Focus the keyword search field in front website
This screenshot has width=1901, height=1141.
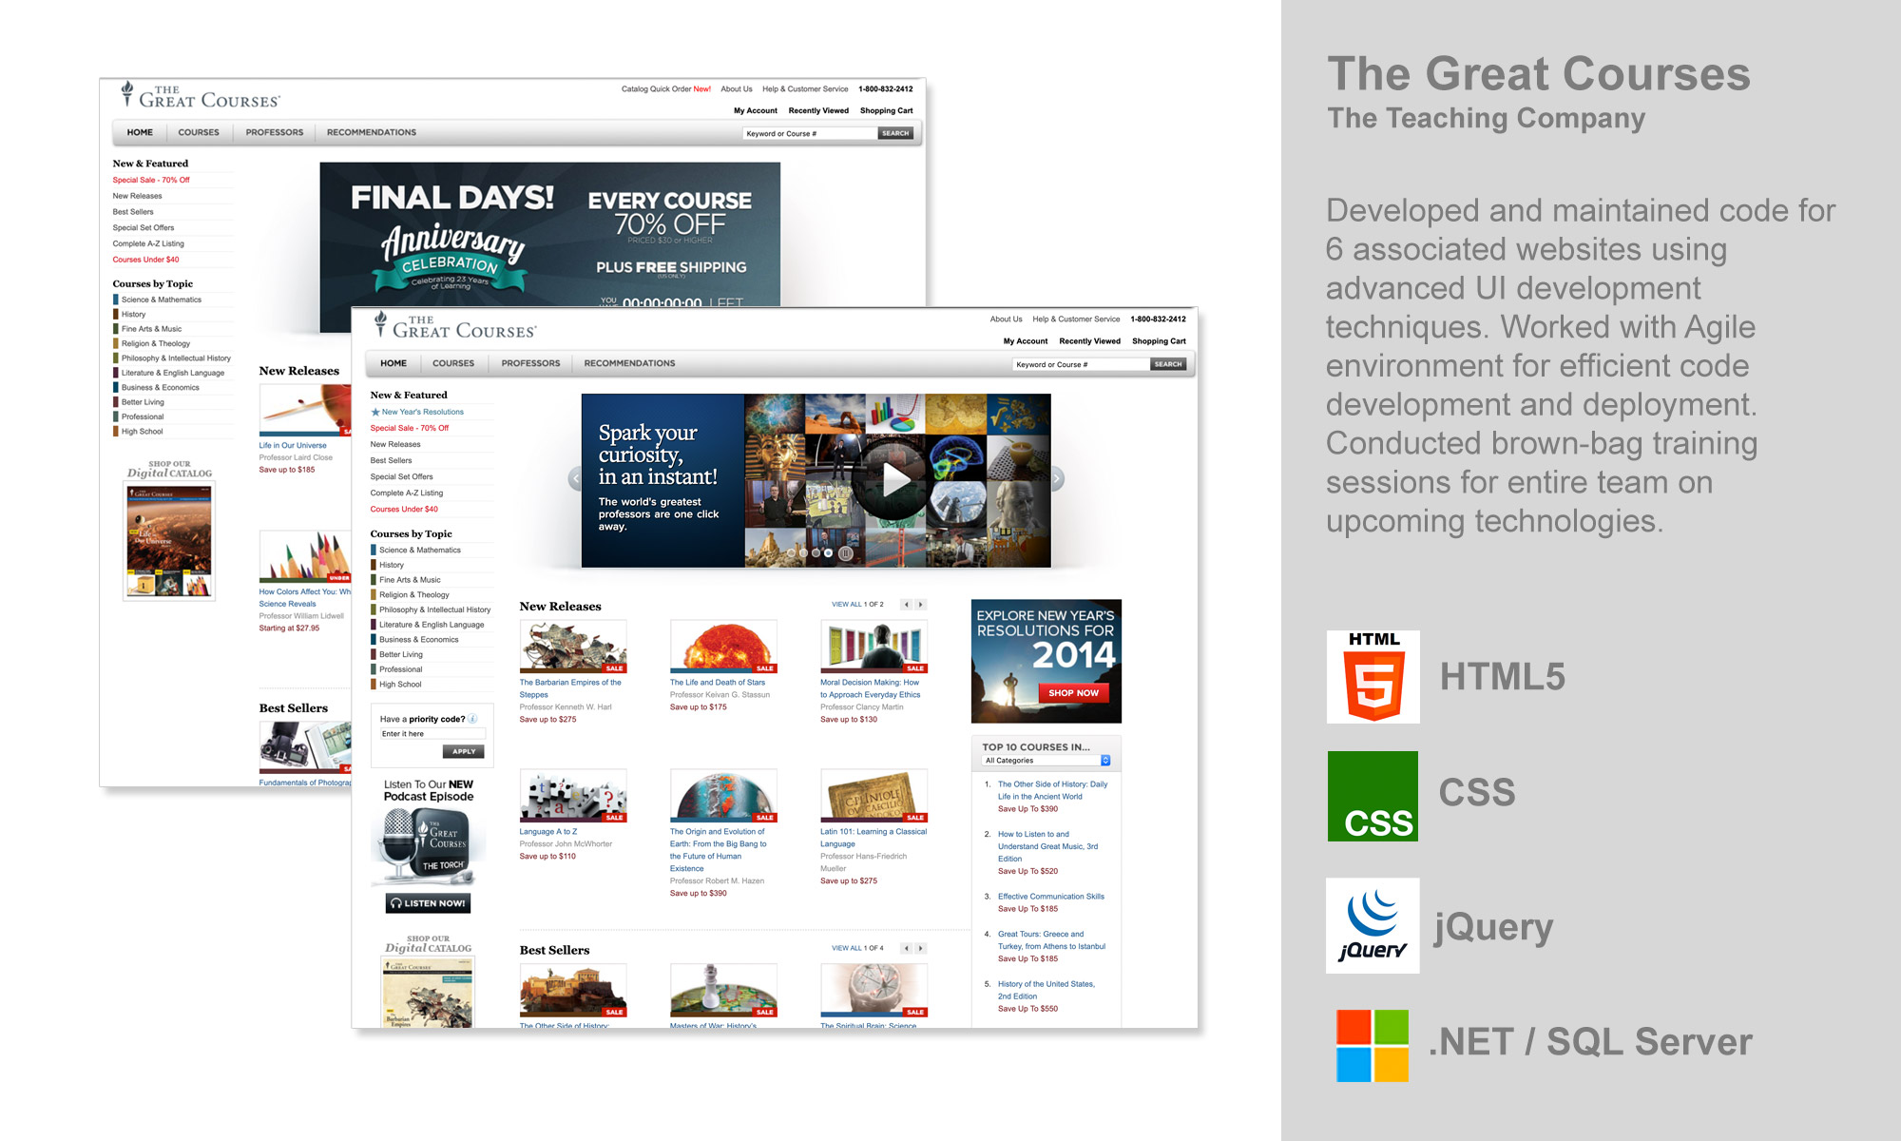1081,364
